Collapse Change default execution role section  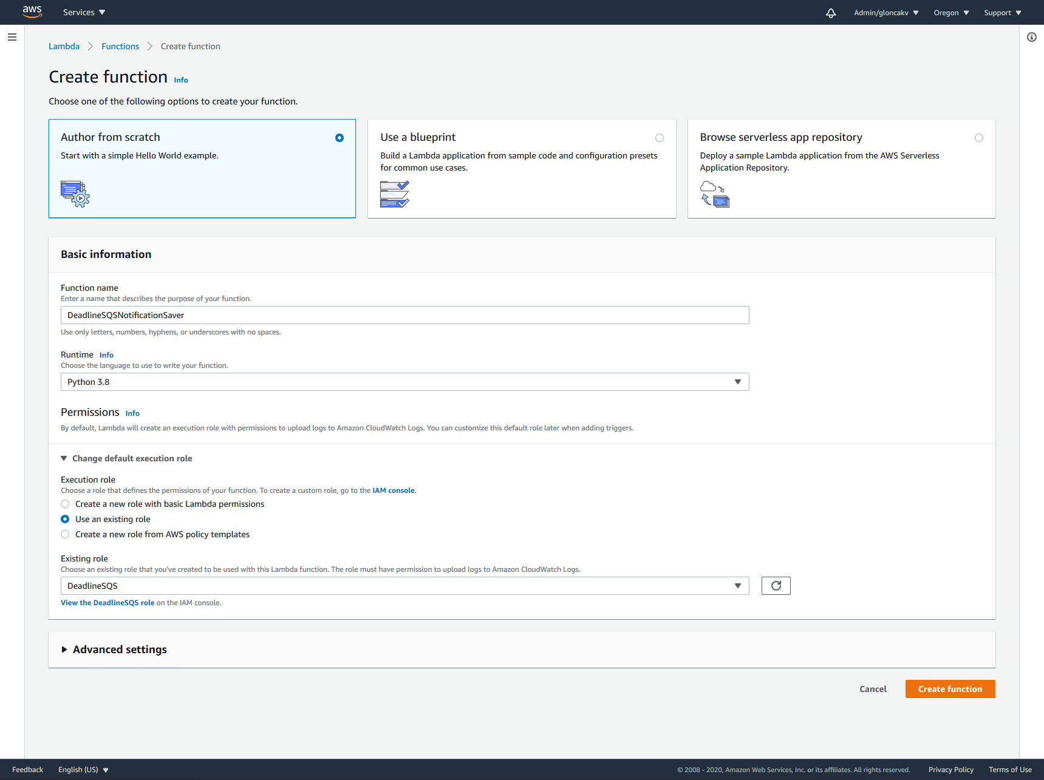coord(126,458)
